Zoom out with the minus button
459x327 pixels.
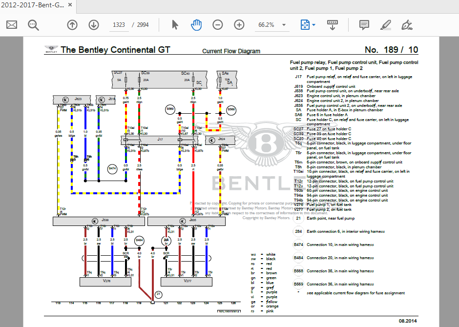click(218, 25)
